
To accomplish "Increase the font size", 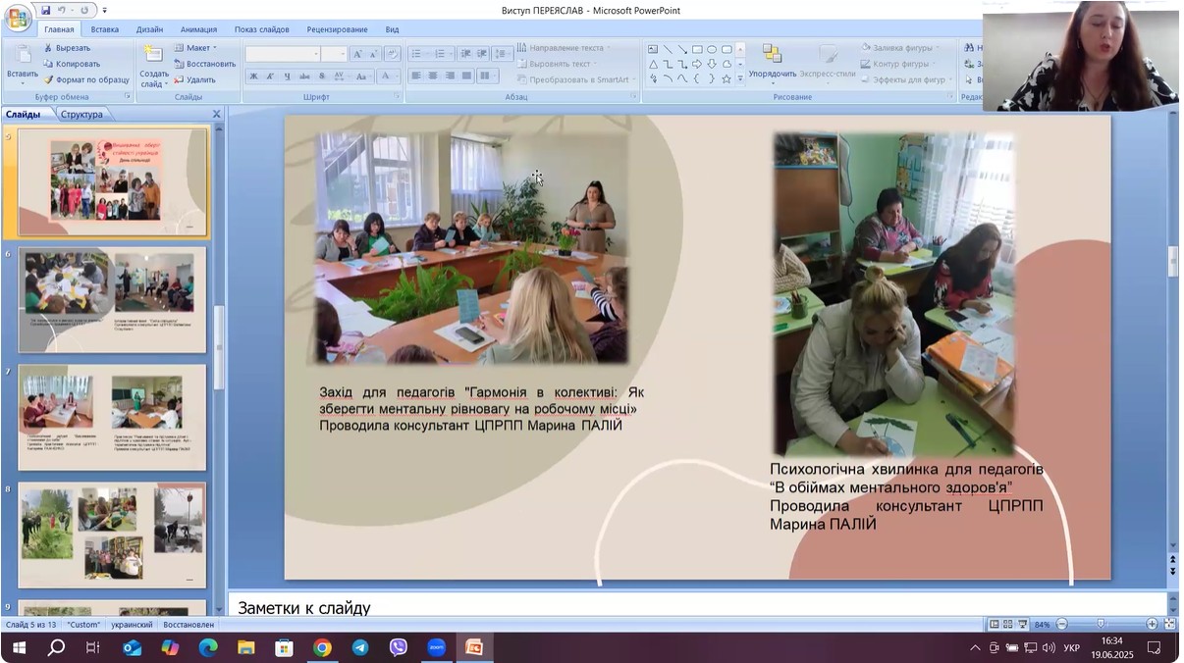I will coord(357,54).
